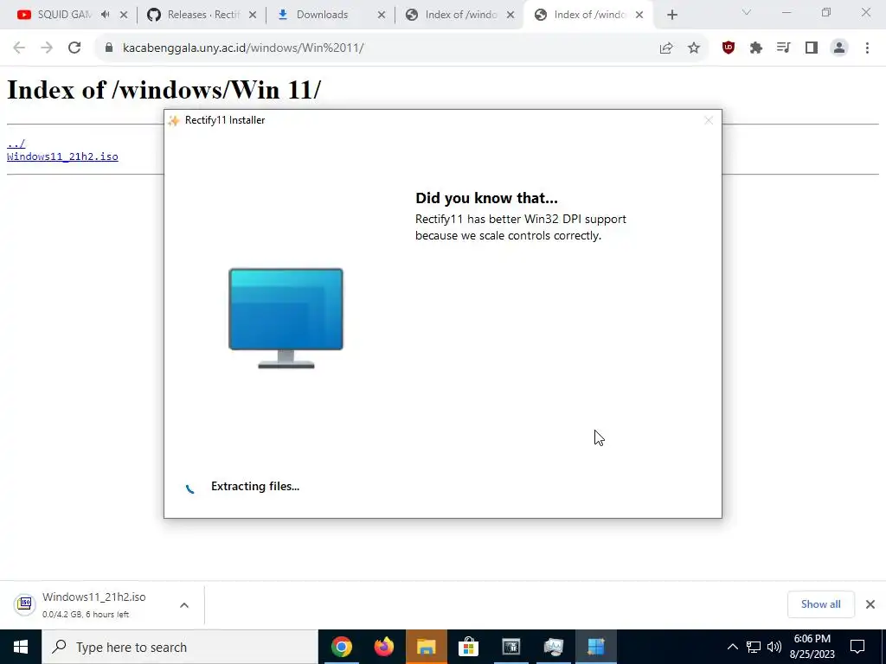The image size is (886, 664).
Task: Close the active Index of /windows tab
Action: (639, 15)
